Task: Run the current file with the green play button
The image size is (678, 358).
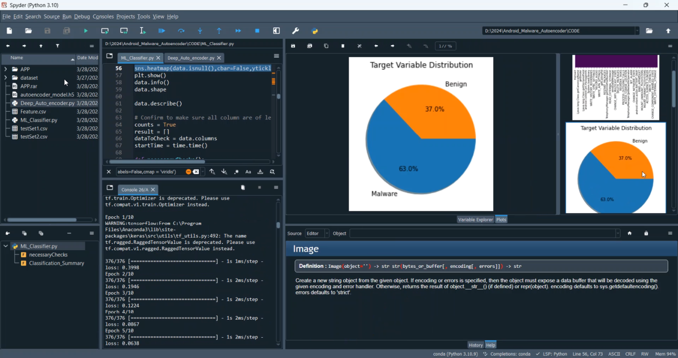Action: pos(86,31)
